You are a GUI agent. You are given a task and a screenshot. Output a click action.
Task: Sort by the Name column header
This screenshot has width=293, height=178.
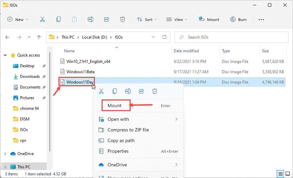click(69, 51)
